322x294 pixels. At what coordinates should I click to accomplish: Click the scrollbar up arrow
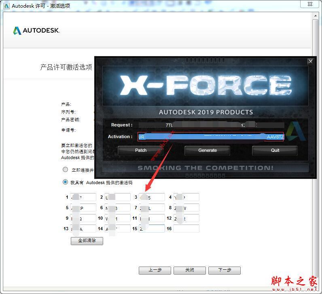[316, 16]
